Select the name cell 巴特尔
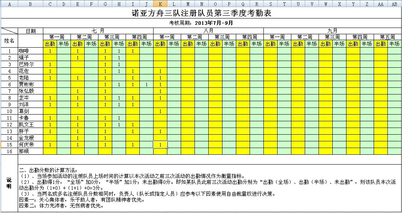The height and width of the screenshot is (213, 402). 30,64
